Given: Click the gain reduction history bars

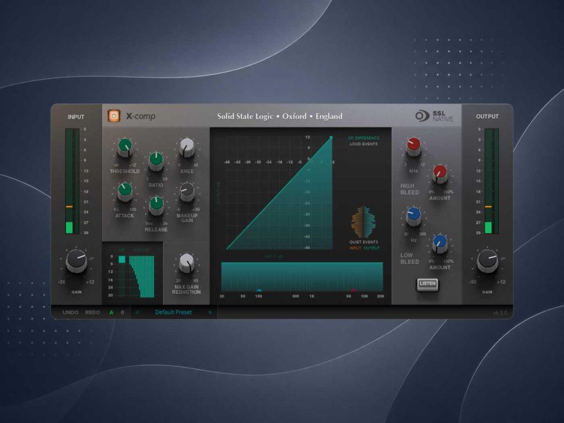Looking at the screenshot, I should coord(142,276).
